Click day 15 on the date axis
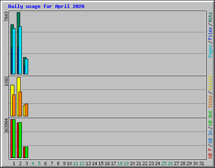This screenshot has height=168, width=215. [101, 163]
